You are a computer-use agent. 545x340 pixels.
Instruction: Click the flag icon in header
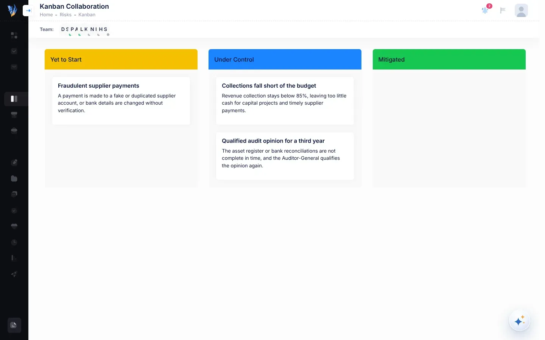[x=503, y=11]
